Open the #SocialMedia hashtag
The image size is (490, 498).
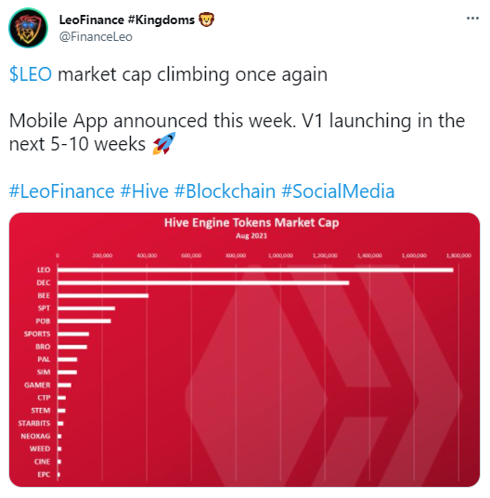(338, 191)
